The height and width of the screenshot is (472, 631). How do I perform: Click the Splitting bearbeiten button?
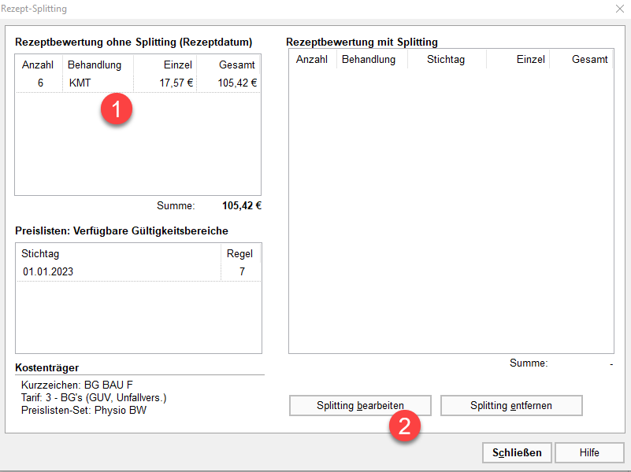point(360,405)
